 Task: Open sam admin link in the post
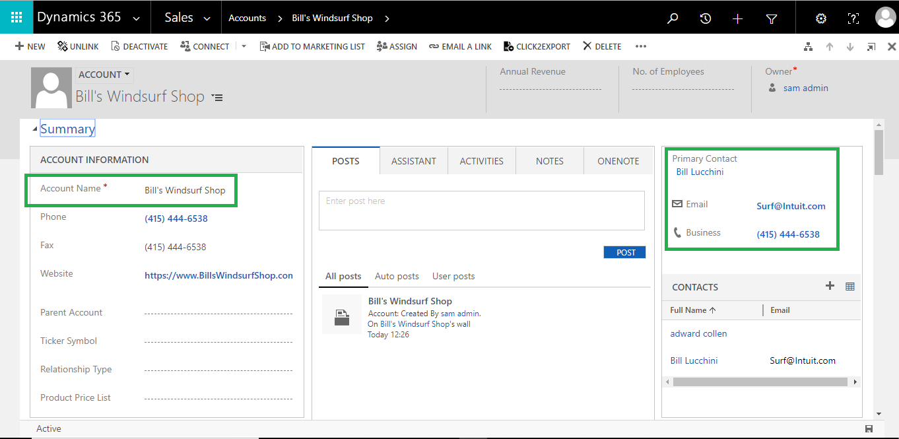[460, 314]
